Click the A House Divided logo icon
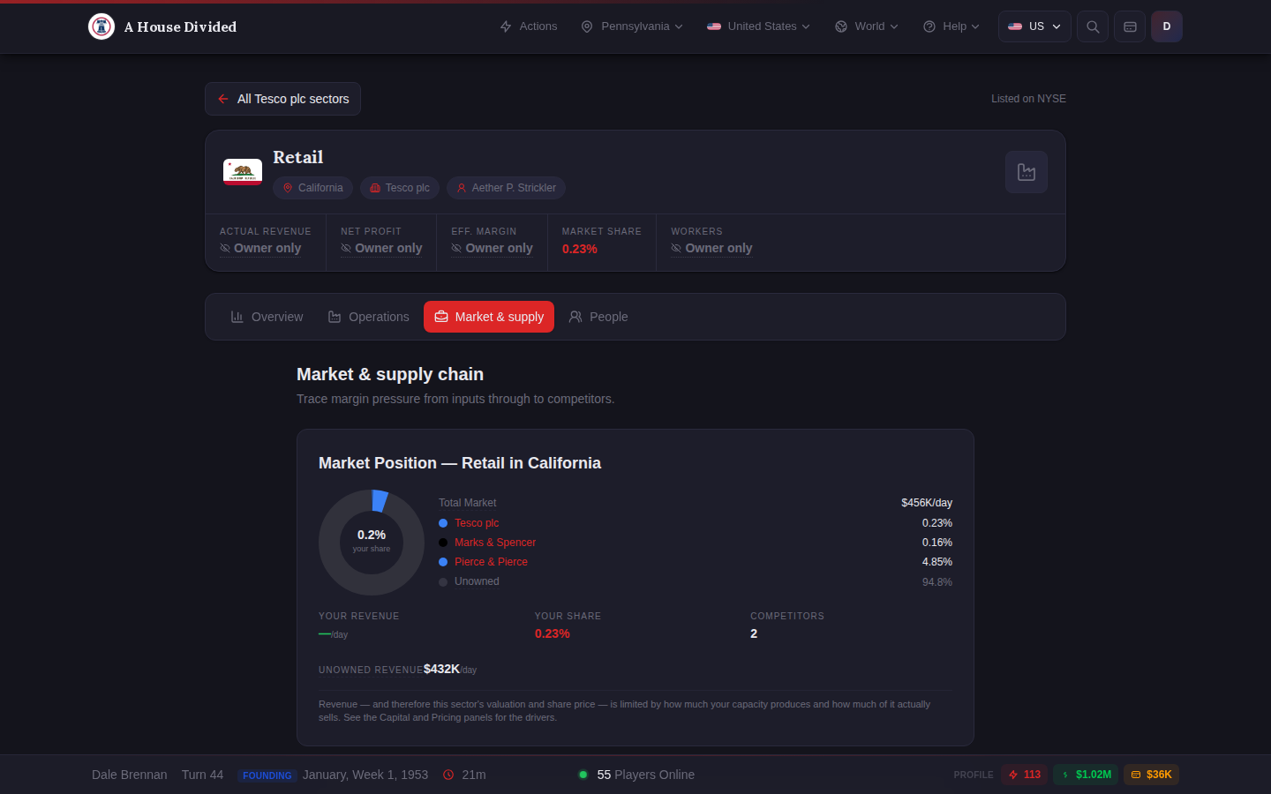Screen dimensions: 1271x794 click(102, 26)
